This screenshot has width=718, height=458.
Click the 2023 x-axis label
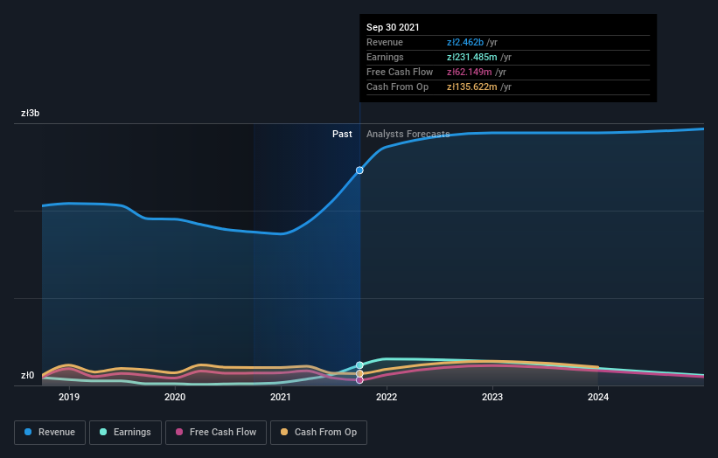click(492, 397)
